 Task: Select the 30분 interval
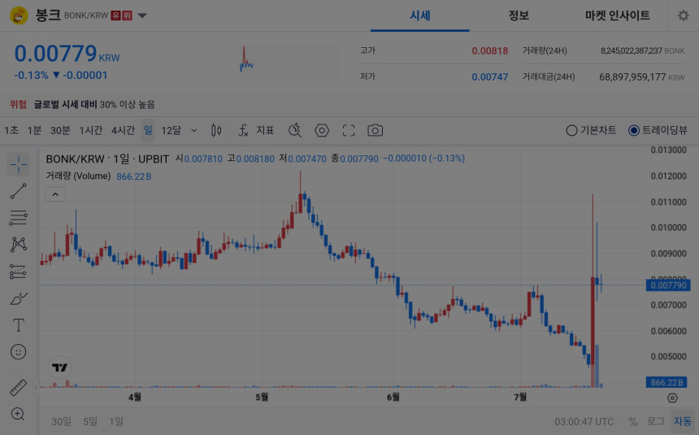click(x=60, y=130)
